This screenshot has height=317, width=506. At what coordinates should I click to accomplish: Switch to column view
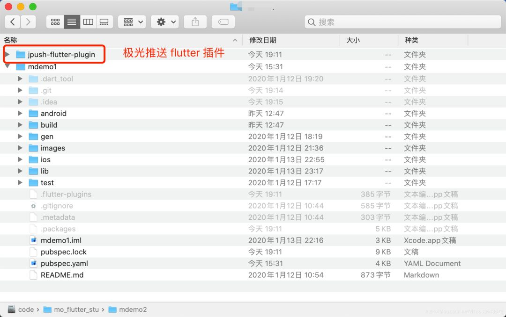tap(88, 22)
